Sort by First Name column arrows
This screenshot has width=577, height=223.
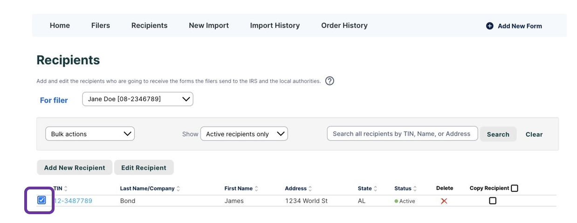tap(256, 188)
